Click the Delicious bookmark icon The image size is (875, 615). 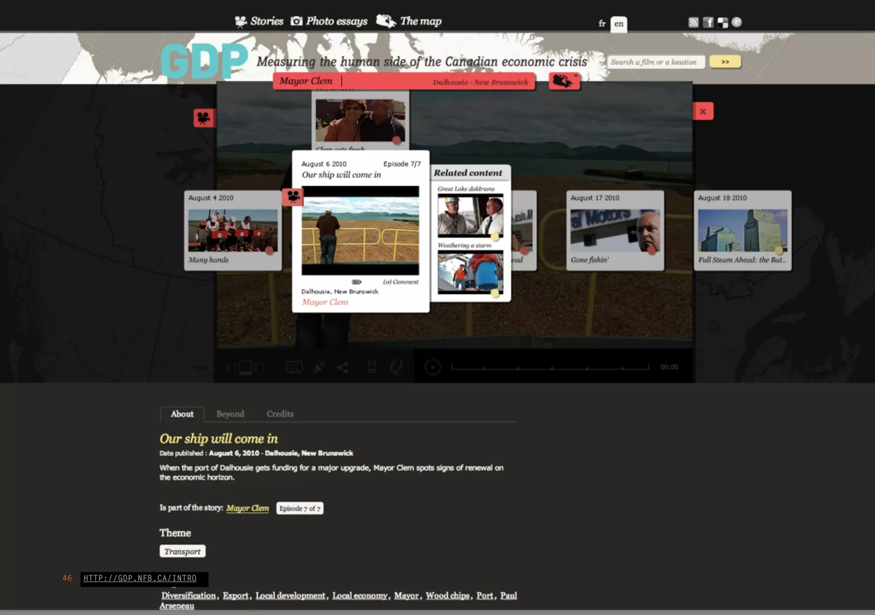pyautogui.click(x=722, y=23)
